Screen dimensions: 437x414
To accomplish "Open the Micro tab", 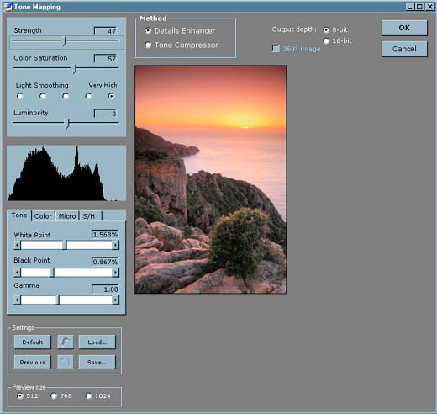I will point(67,216).
